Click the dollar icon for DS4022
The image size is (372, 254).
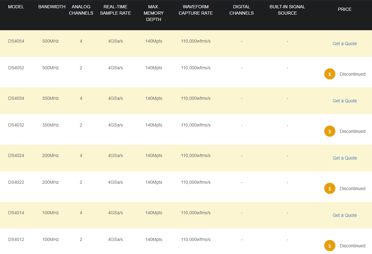[x=330, y=189]
